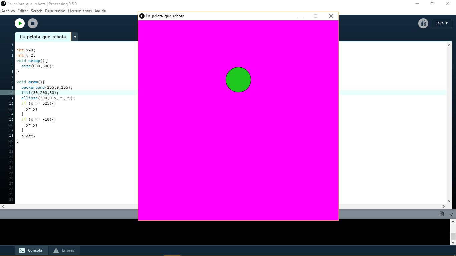Image resolution: width=456 pixels, height=256 pixels.
Task: Open the Sketch menu
Action: pyautogui.click(x=36, y=11)
